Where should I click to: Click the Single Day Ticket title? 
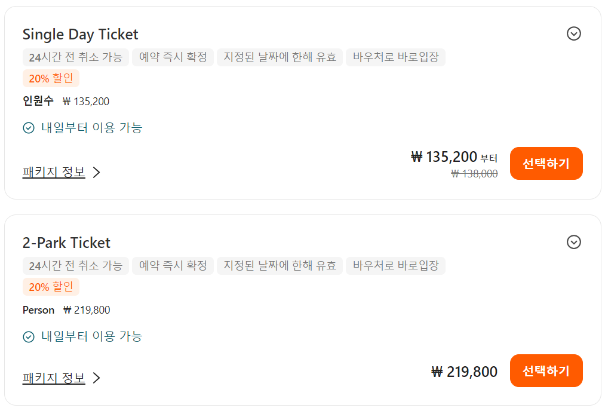tap(80, 34)
